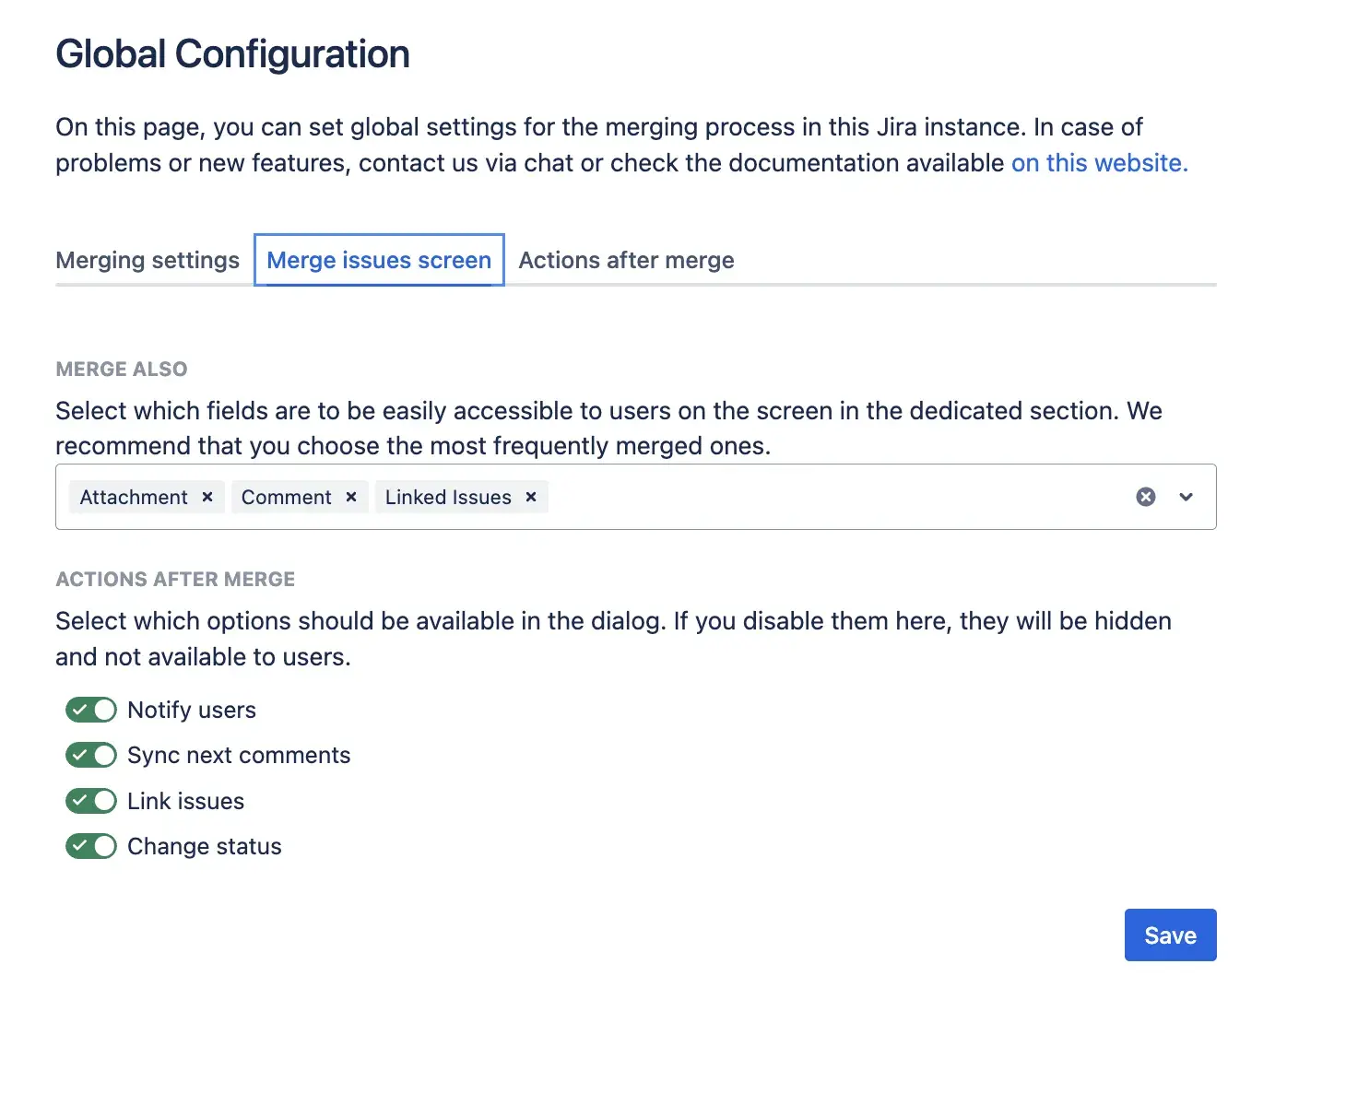
Task: Click the Comment chip label
Action: (x=286, y=497)
